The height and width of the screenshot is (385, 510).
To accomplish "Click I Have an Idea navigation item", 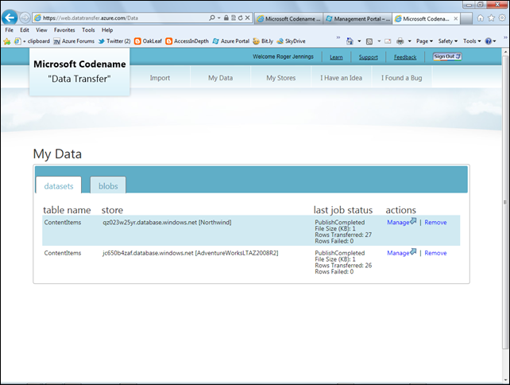I will [x=342, y=78].
